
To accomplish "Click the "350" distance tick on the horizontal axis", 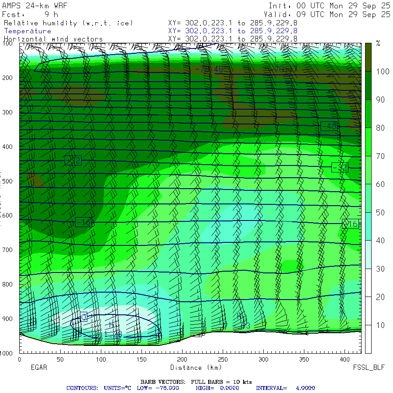I will (304, 359).
